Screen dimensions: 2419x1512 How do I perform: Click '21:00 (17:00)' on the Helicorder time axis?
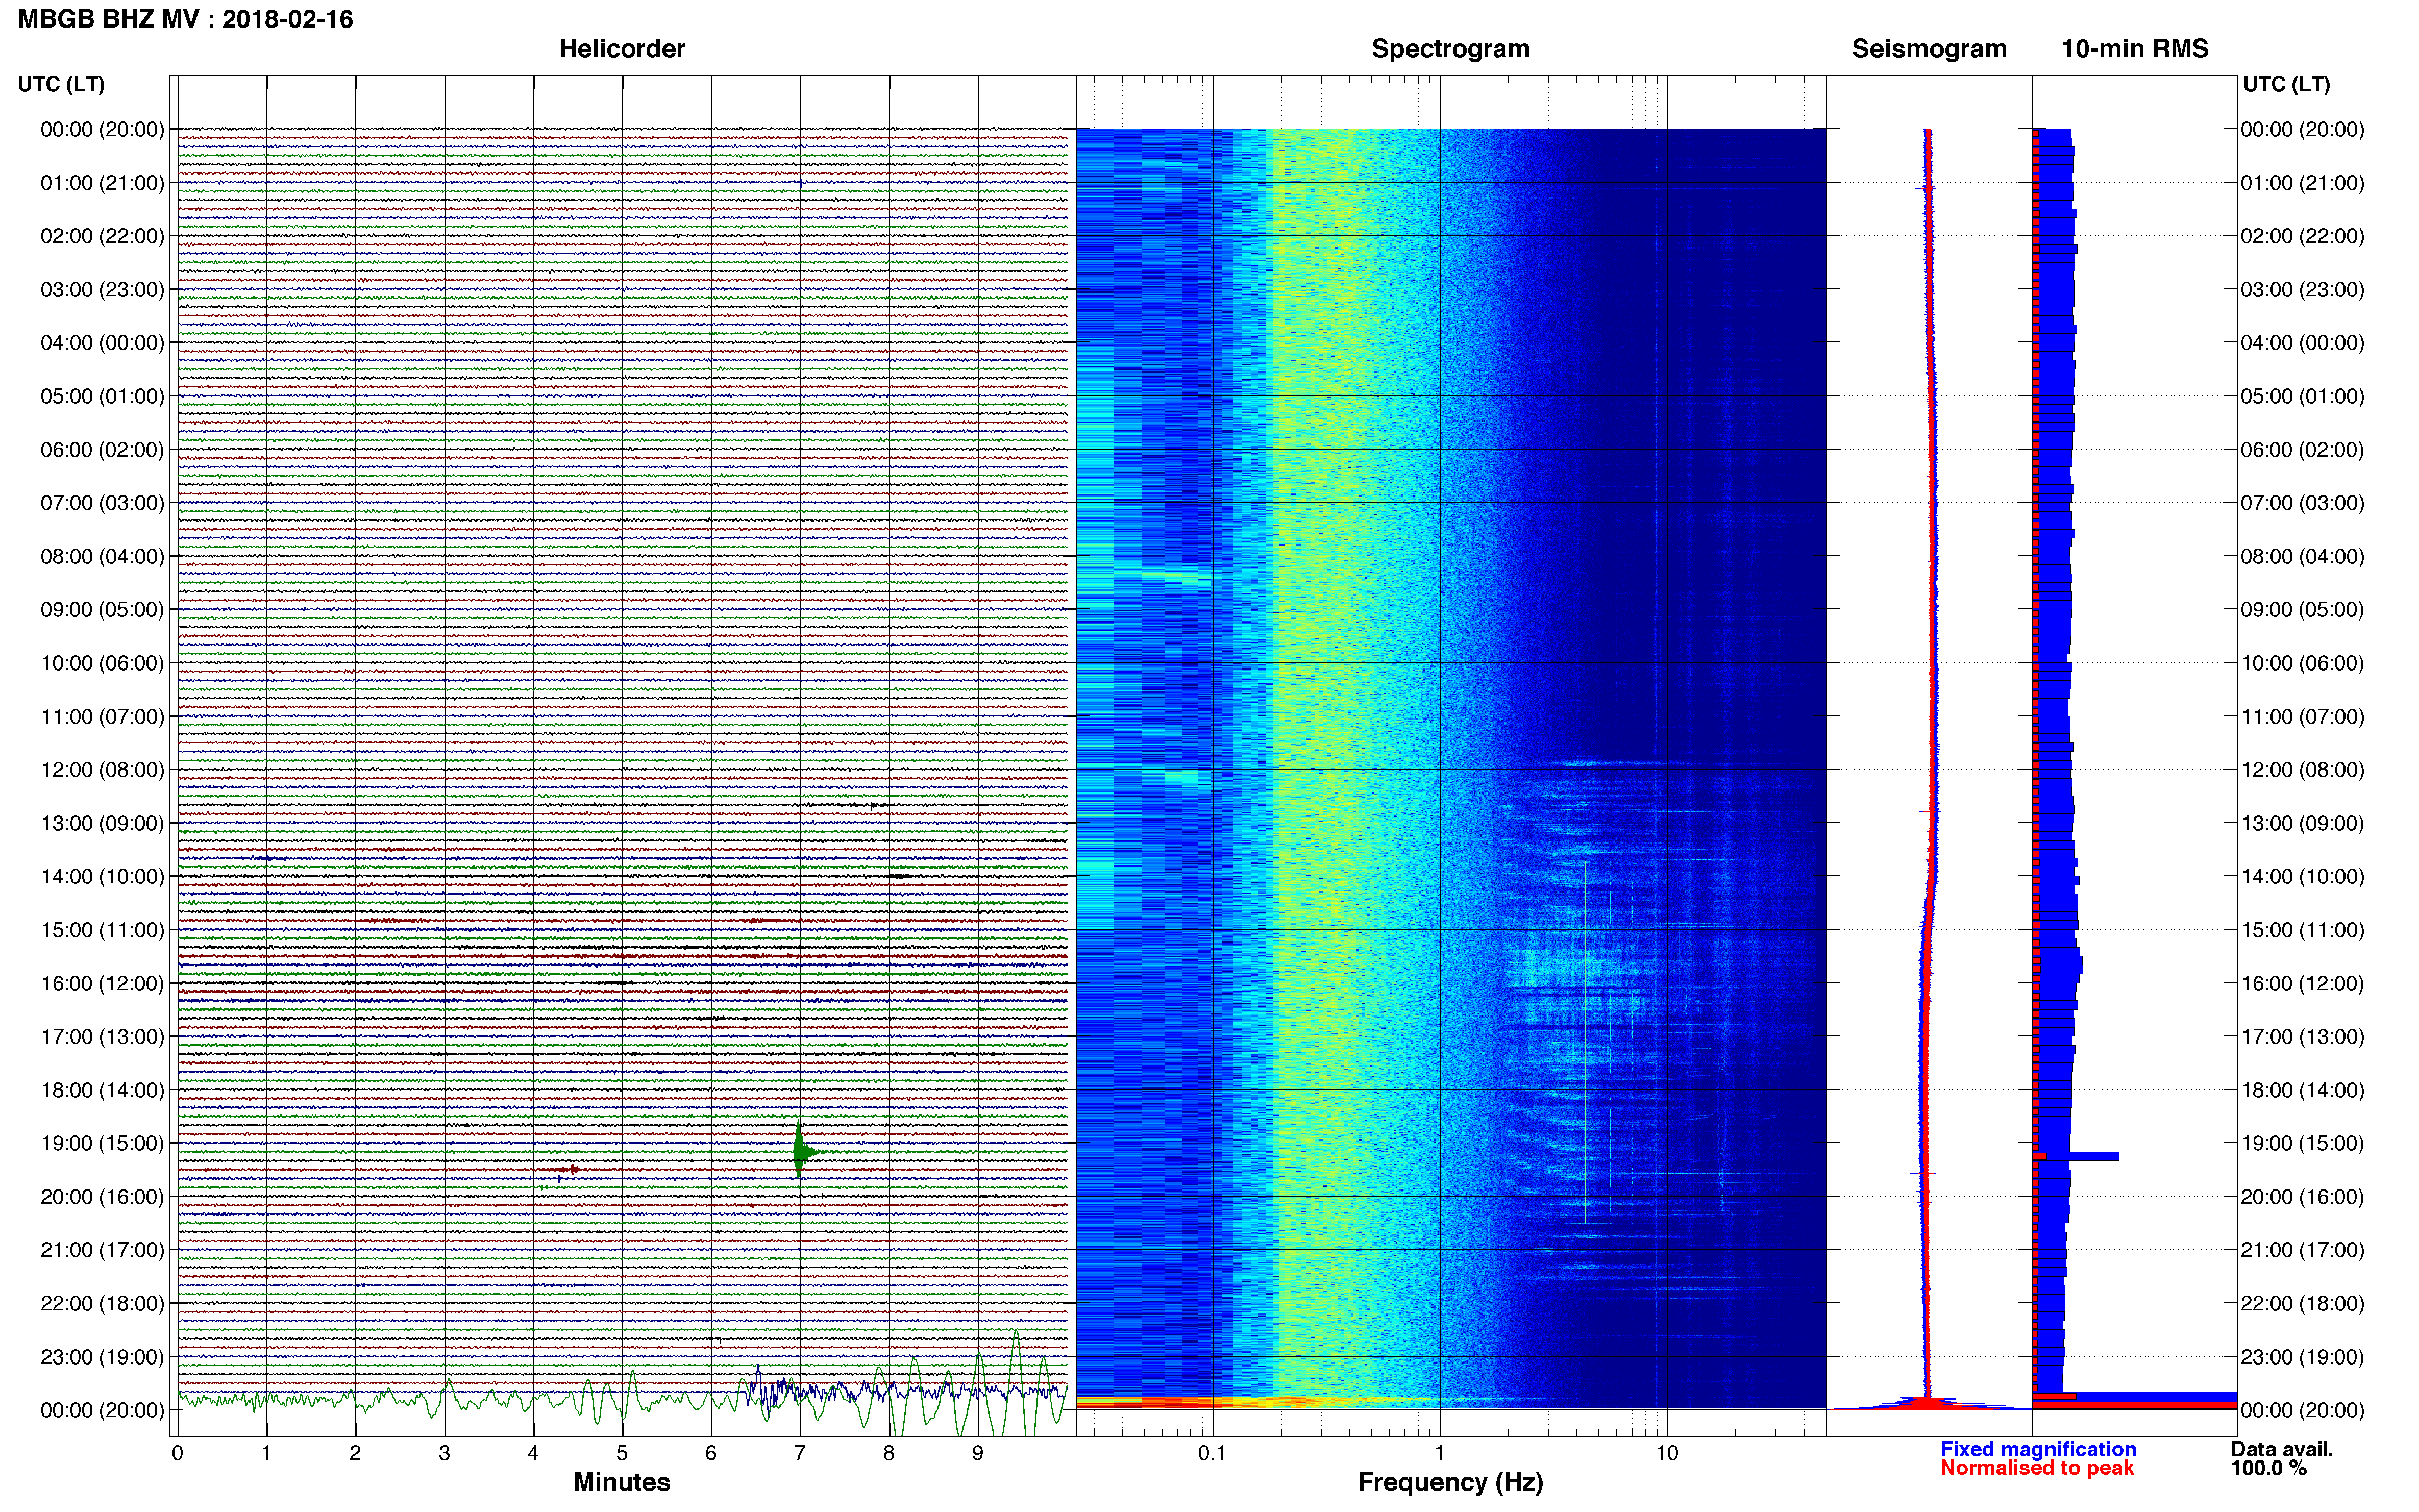coord(102,1250)
